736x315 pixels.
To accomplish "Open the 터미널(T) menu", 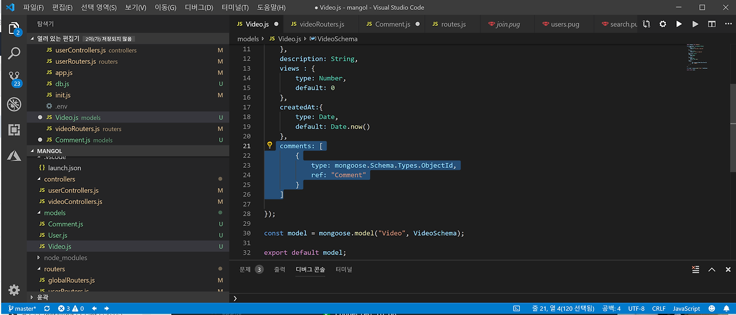I will pyautogui.click(x=235, y=7).
